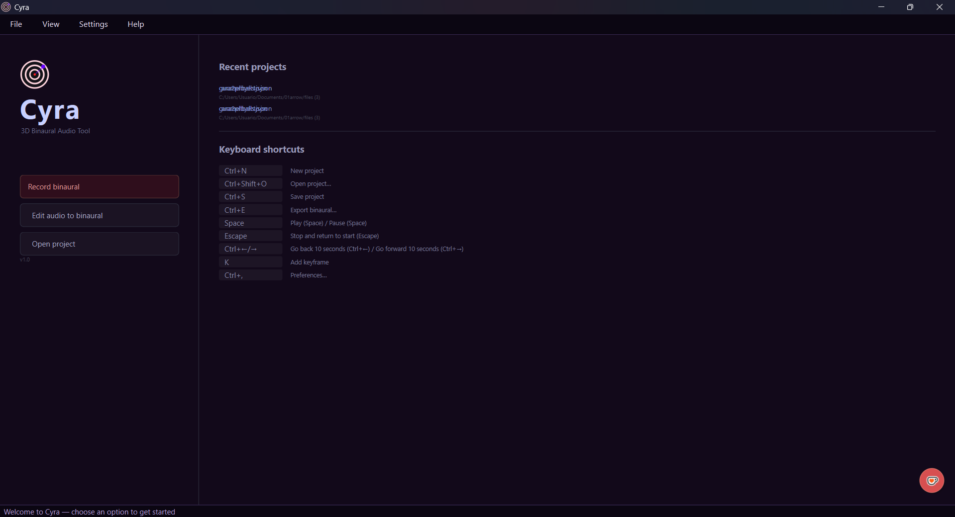Click the Open project button

pyautogui.click(x=100, y=244)
